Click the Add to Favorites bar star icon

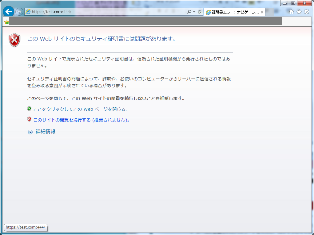(x=6, y=22)
